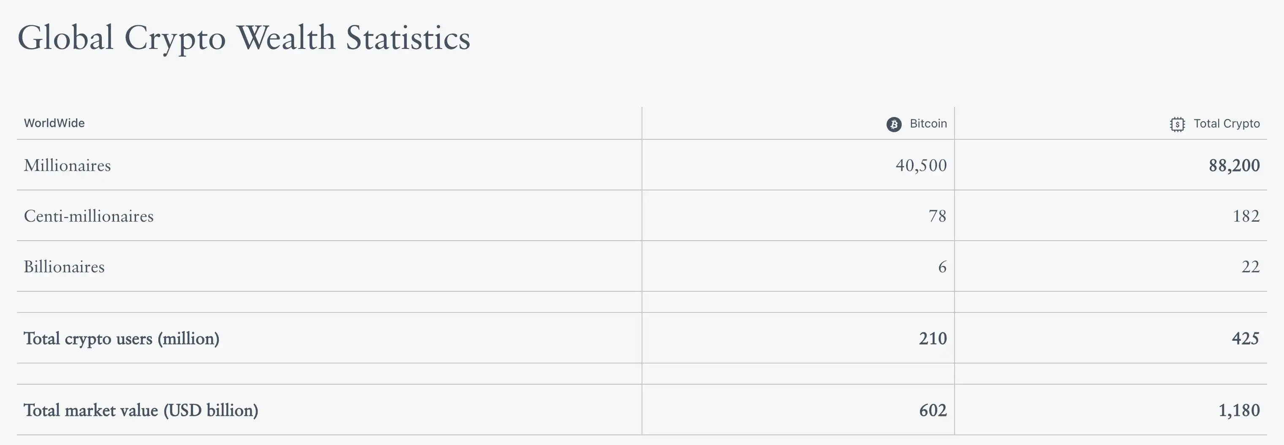1284x445 pixels.
Task: Click the Total crypto users (million) label
Action: tap(122, 339)
